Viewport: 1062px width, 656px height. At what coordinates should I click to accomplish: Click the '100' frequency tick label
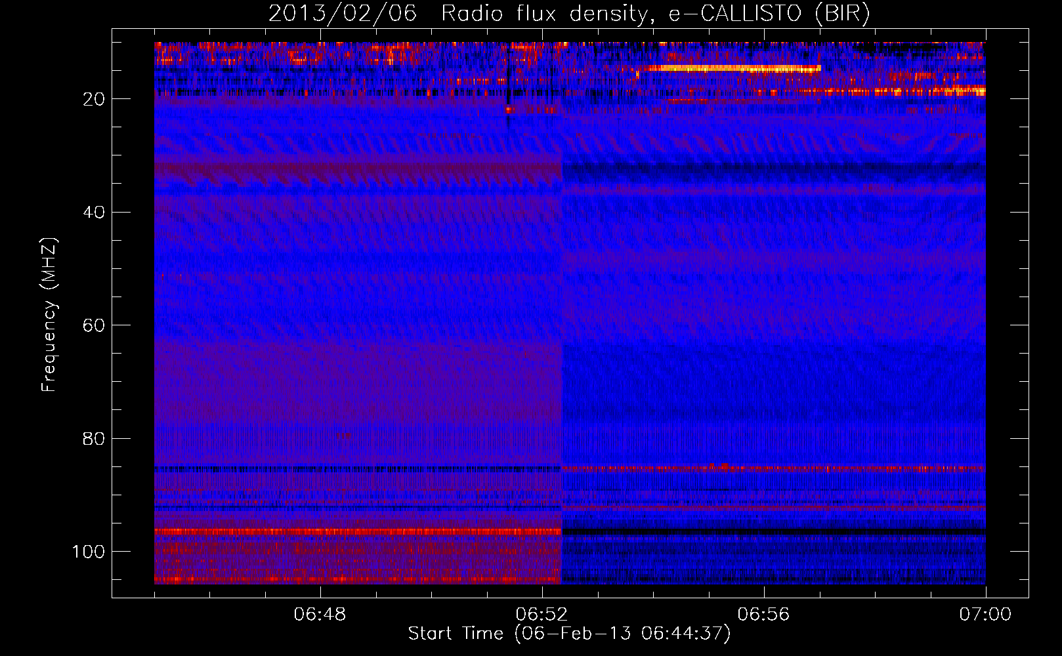click(89, 552)
